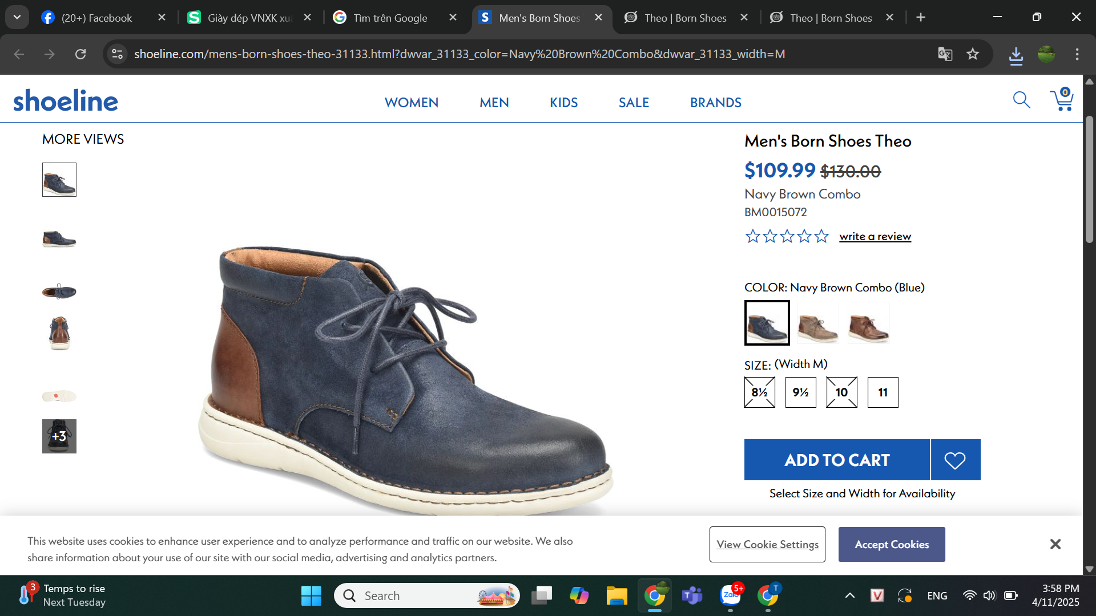Screen dimensions: 1096x616
Task: Rate product with first star
Action: [753, 236]
